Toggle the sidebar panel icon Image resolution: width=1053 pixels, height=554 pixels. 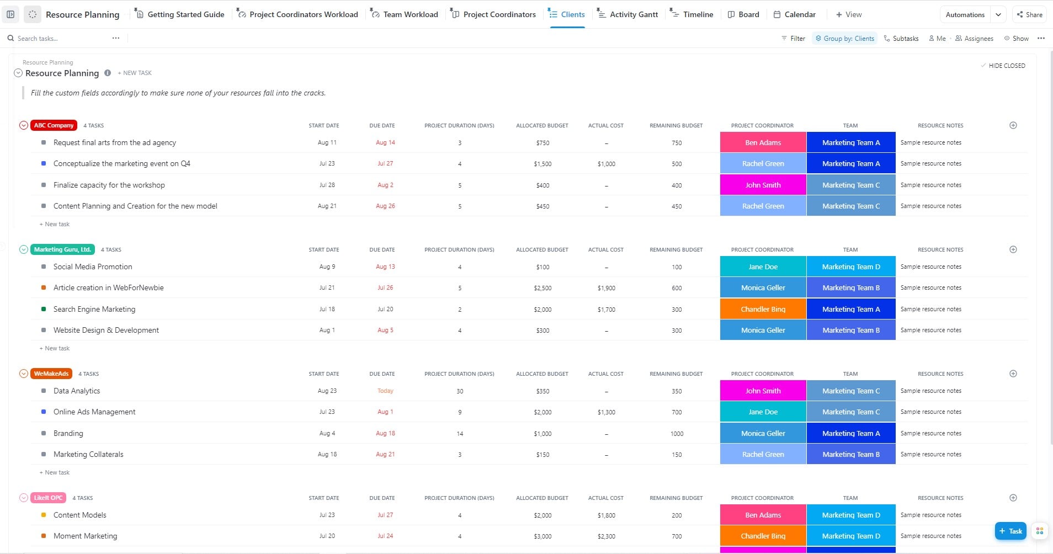click(x=10, y=14)
